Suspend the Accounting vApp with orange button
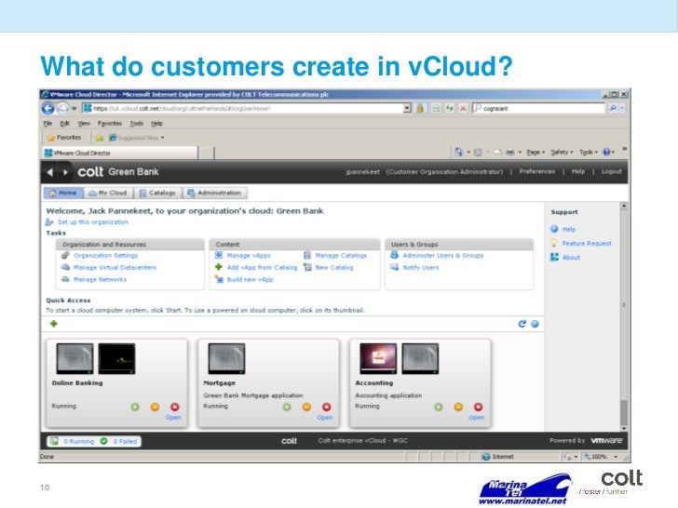This screenshot has width=678, height=508. pyautogui.click(x=458, y=407)
